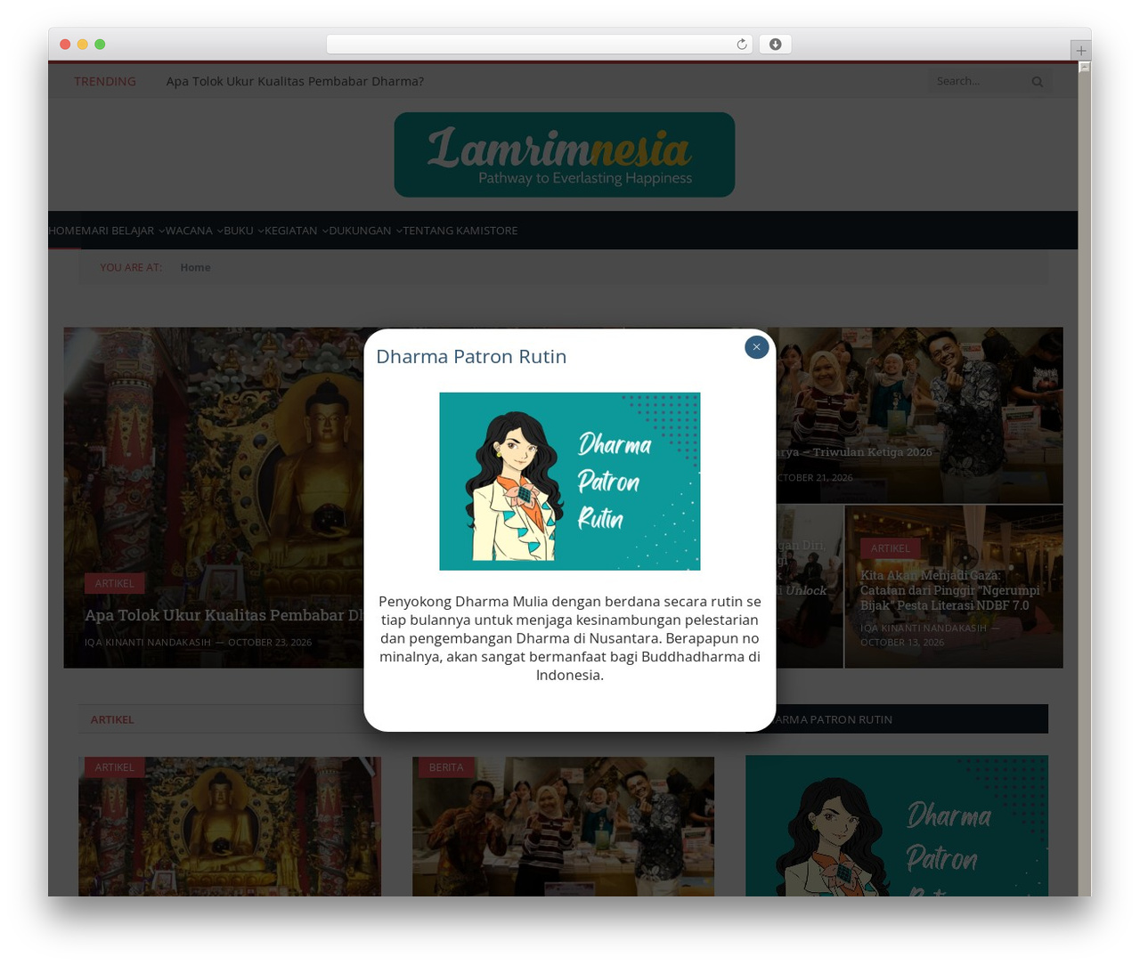
Task: Expand the KEGIATAN dropdown menu
Action: point(297,231)
